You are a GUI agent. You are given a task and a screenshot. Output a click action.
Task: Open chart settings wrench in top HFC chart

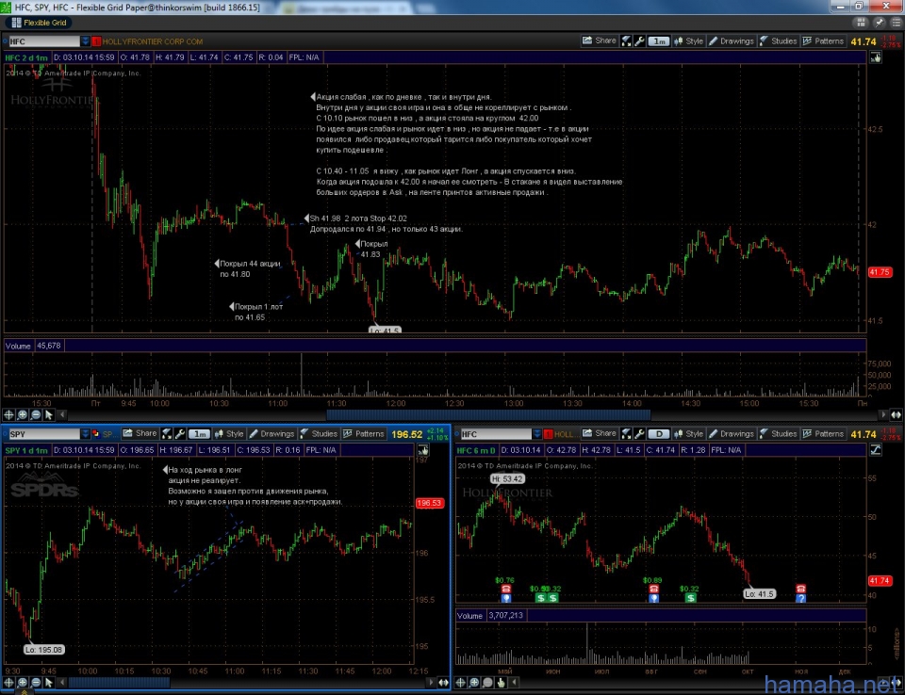tap(639, 40)
